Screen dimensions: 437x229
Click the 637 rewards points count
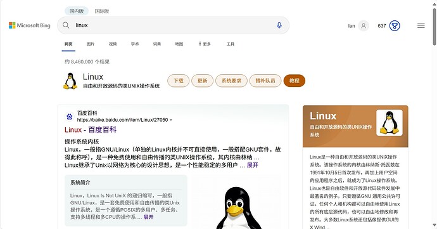tap(382, 26)
